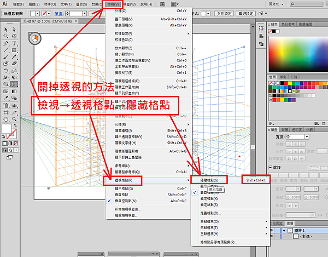Image resolution: width=328 pixels, height=257 pixels.
Task: Expand 參考線(U) submenu
Action: coord(148,165)
